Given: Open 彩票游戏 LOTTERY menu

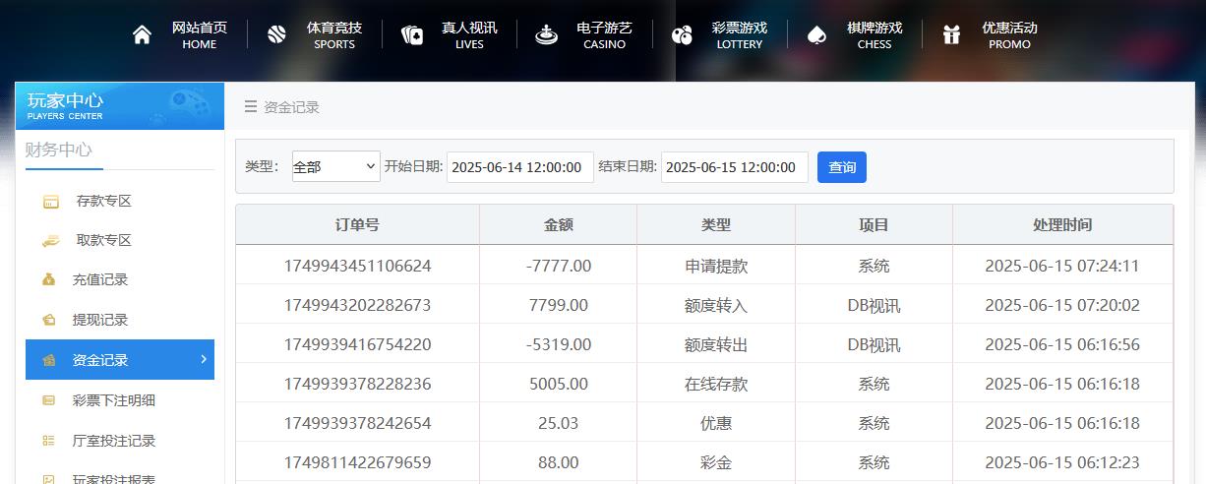Looking at the screenshot, I should pos(739,35).
